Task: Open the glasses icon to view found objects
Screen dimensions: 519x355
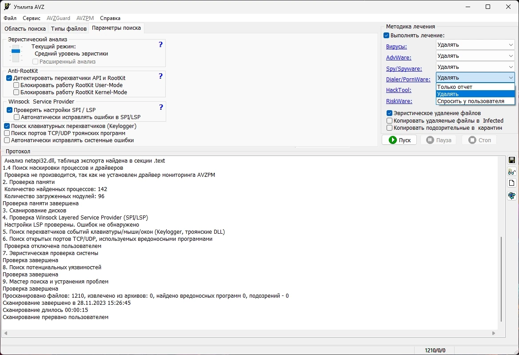Action: click(512, 172)
